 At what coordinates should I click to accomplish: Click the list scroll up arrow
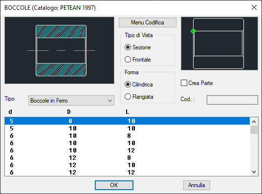coord(254,122)
